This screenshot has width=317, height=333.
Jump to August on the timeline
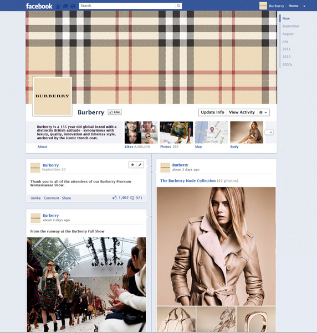(x=288, y=34)
